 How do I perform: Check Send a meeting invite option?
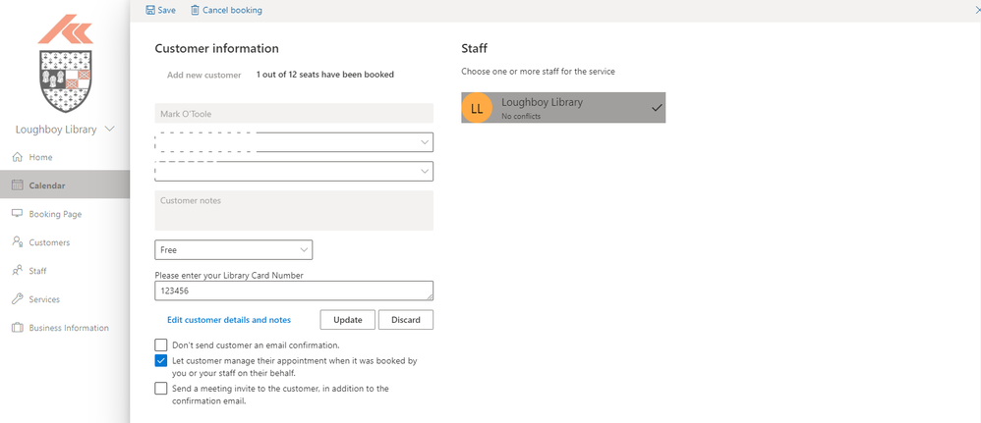(161, 389)
